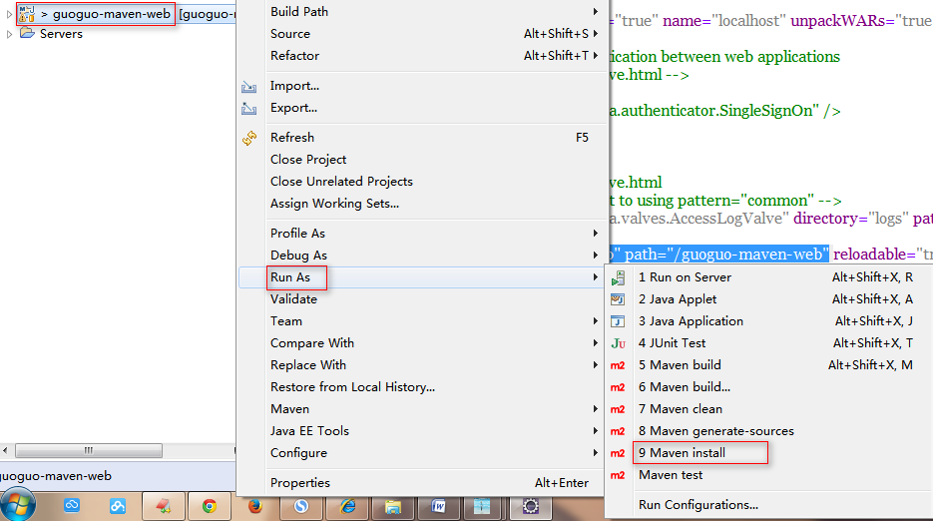Click the JUnit Test icon
The image size is (933, 521).
(x=618, y=343)
